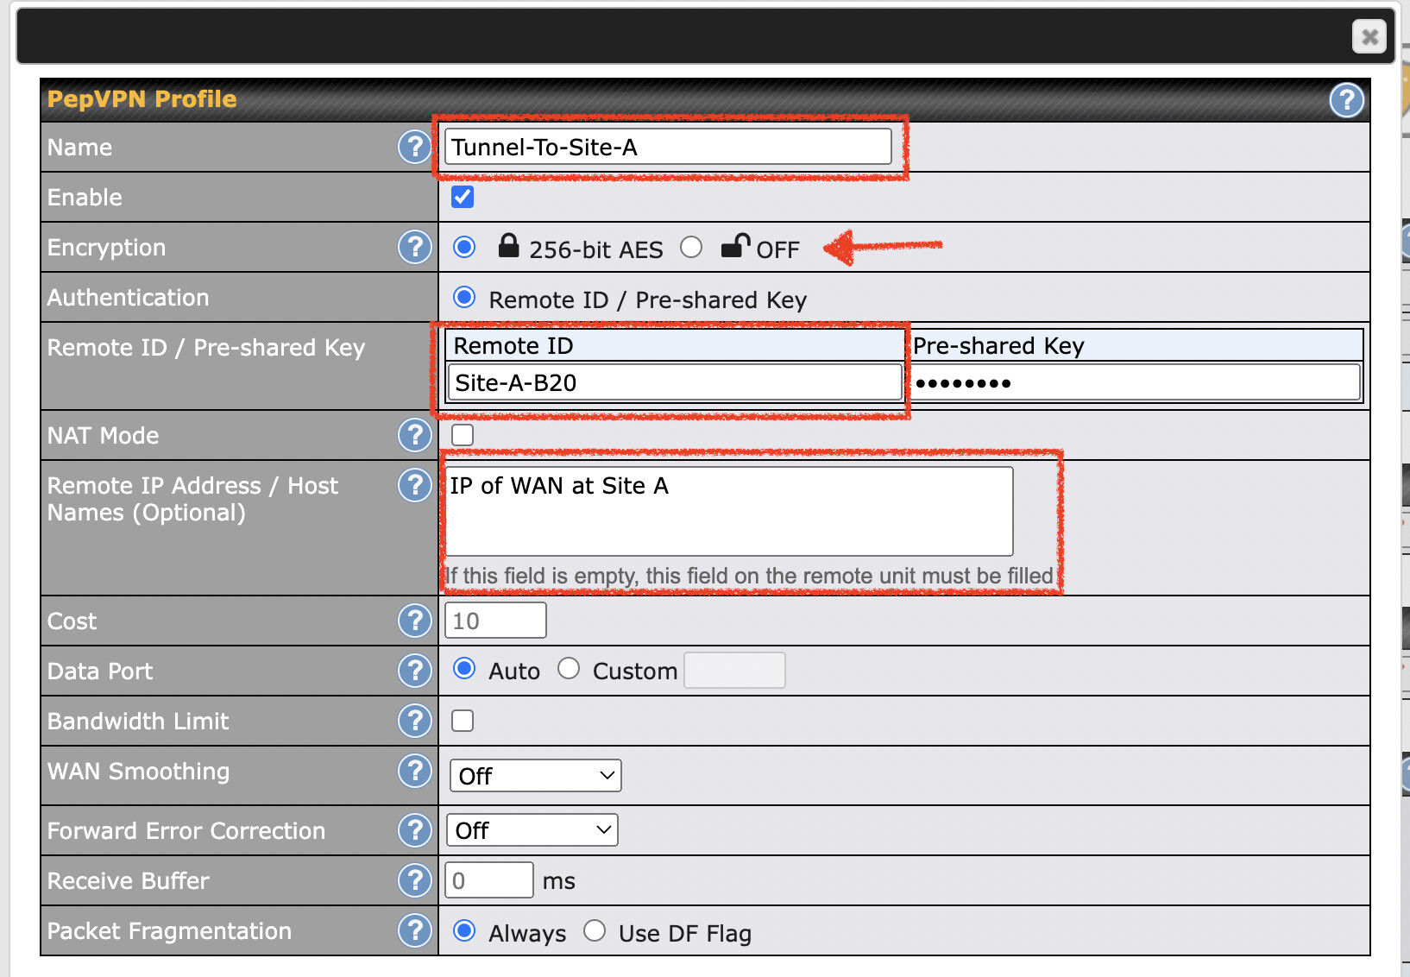
Task: Tick the Bandwidth Limit checkbox
Action: coord(463,721)
